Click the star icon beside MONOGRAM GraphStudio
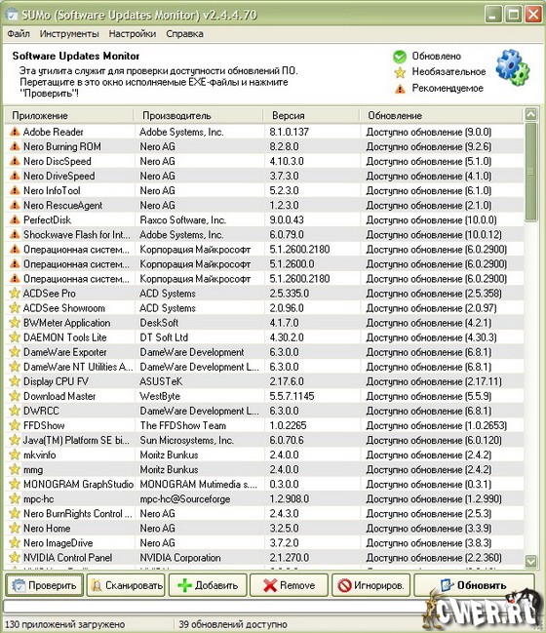The height and width of the screenshot is (633, 546). coord(15,484)
